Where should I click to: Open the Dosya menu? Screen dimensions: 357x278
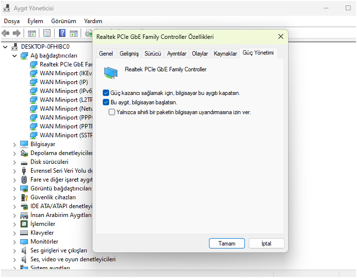tap(12, 21)
